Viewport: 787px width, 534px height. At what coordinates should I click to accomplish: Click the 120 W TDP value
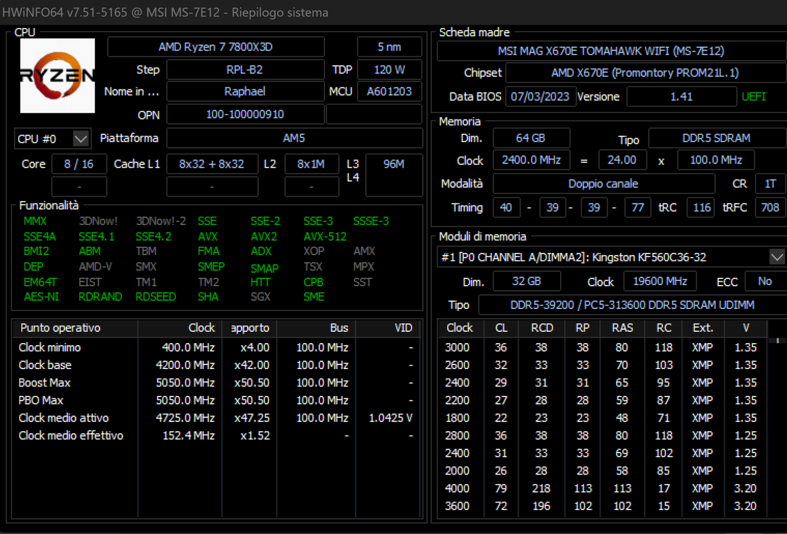pyautogui.click(x=389, y=70)
